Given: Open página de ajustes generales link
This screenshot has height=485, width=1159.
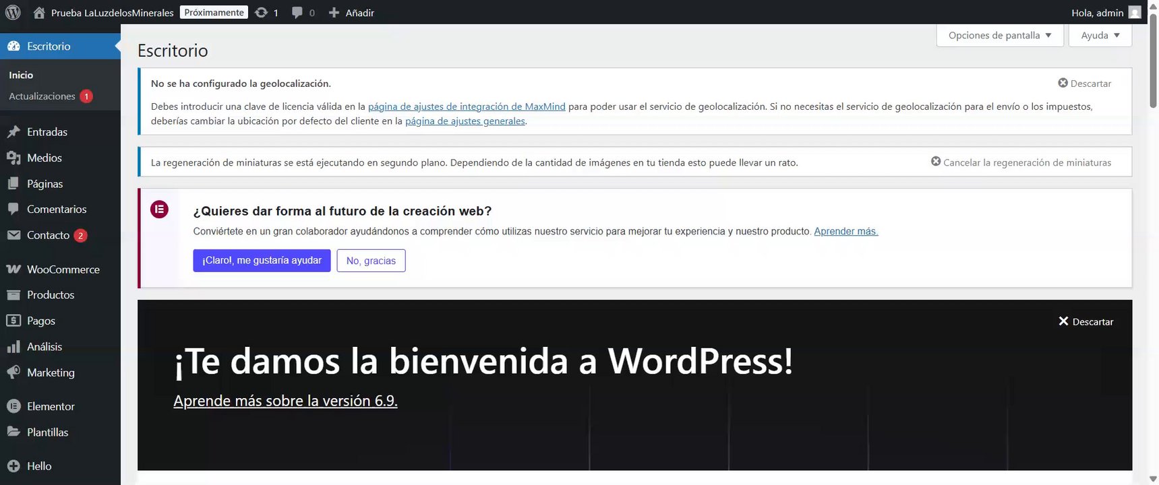Looking at the screenshot, I should coord(465,121).
